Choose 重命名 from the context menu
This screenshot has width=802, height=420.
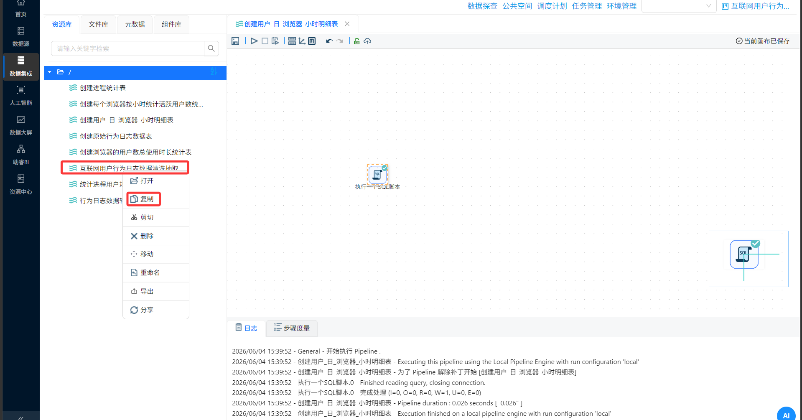(156, 272)
